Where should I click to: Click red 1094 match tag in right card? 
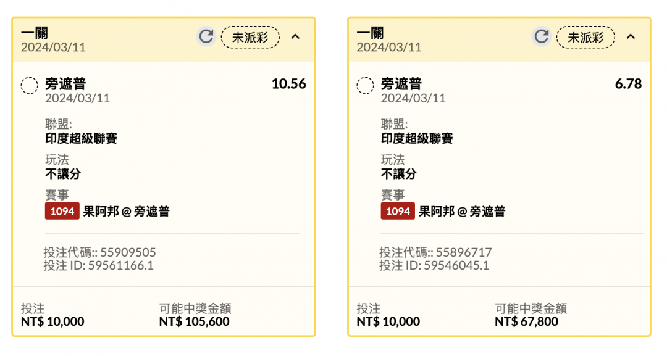pos(398,211)
